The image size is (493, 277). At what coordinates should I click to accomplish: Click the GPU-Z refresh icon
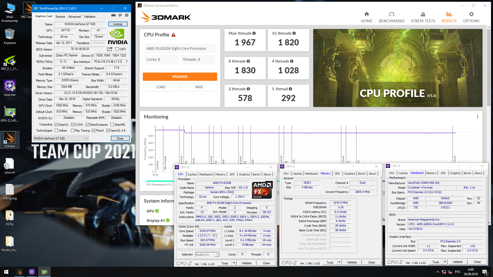tap(120, 15)
